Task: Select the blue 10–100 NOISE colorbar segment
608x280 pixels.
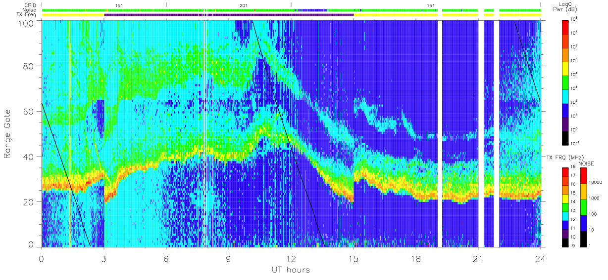Action: pos(584,223)
